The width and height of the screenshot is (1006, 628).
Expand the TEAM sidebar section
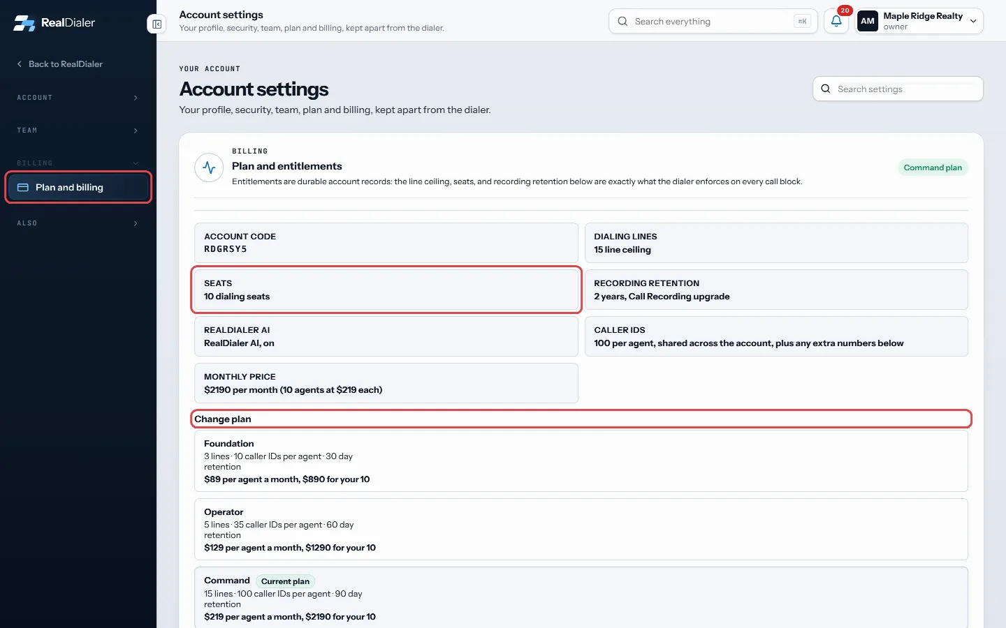(x=78, y=130)
